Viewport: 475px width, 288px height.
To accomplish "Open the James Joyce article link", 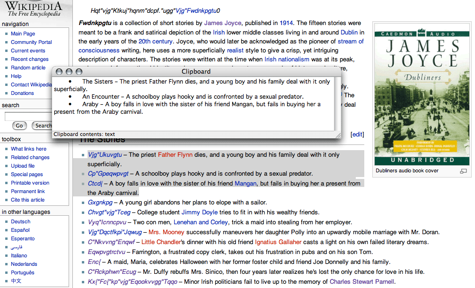I will point(223,23).
